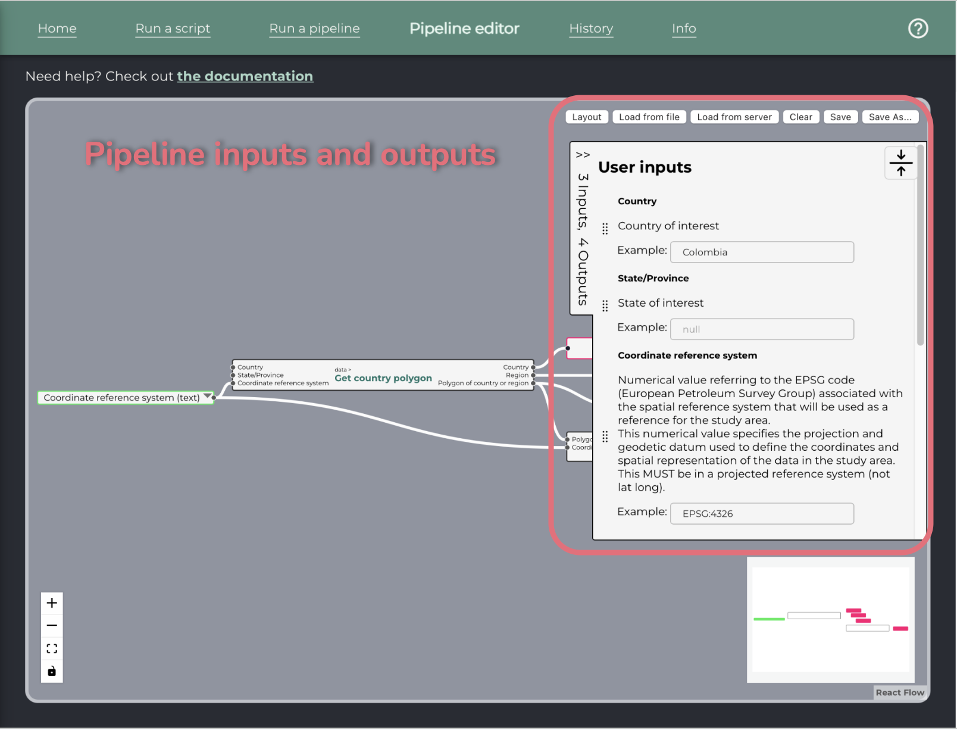Collapse the inputs panel with >> chevrons

pyautogui.click(x=583, y=155)
